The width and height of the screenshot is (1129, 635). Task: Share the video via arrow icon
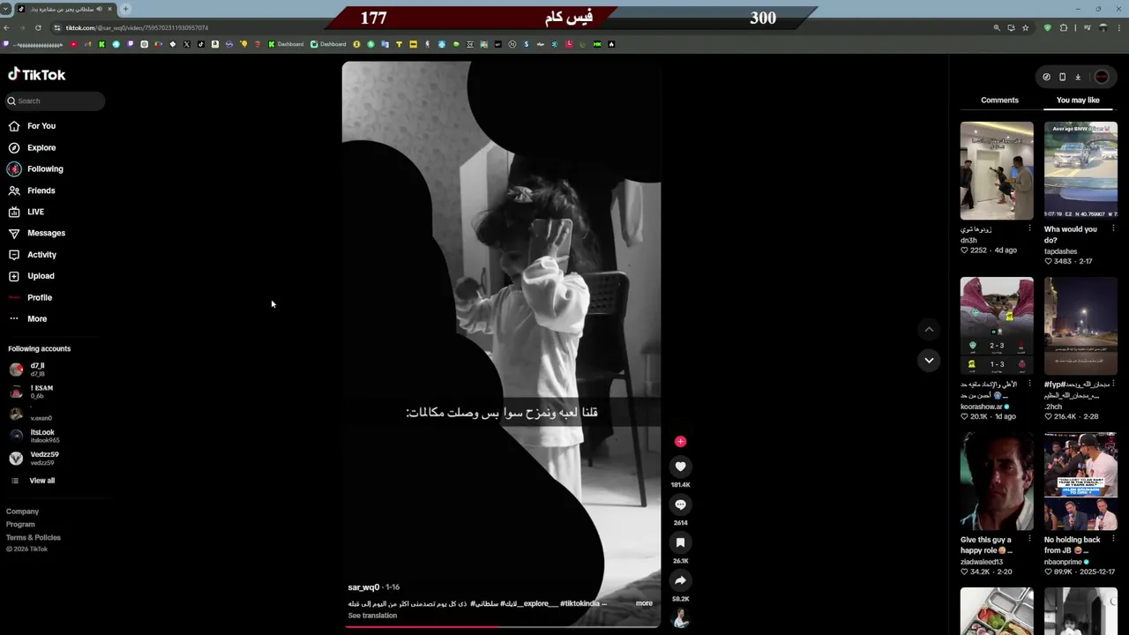click(680, 580)
